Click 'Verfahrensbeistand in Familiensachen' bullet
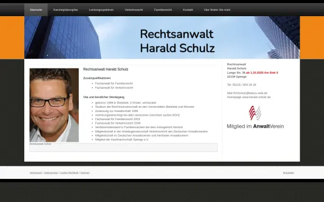The width and height of the screenshot is (324, 202). [x=139, y=127]
